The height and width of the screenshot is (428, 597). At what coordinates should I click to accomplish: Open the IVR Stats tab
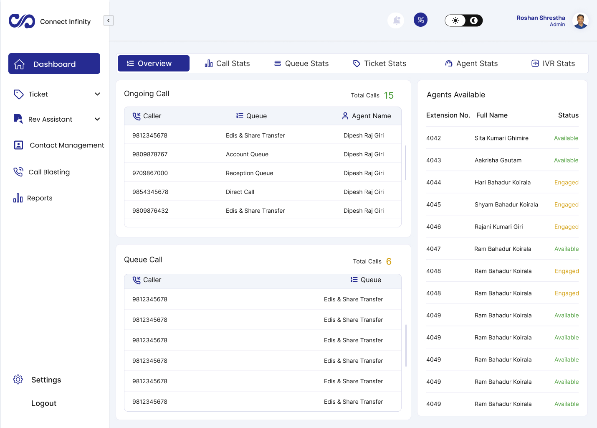pyautogui.click(x=553, y=63)
